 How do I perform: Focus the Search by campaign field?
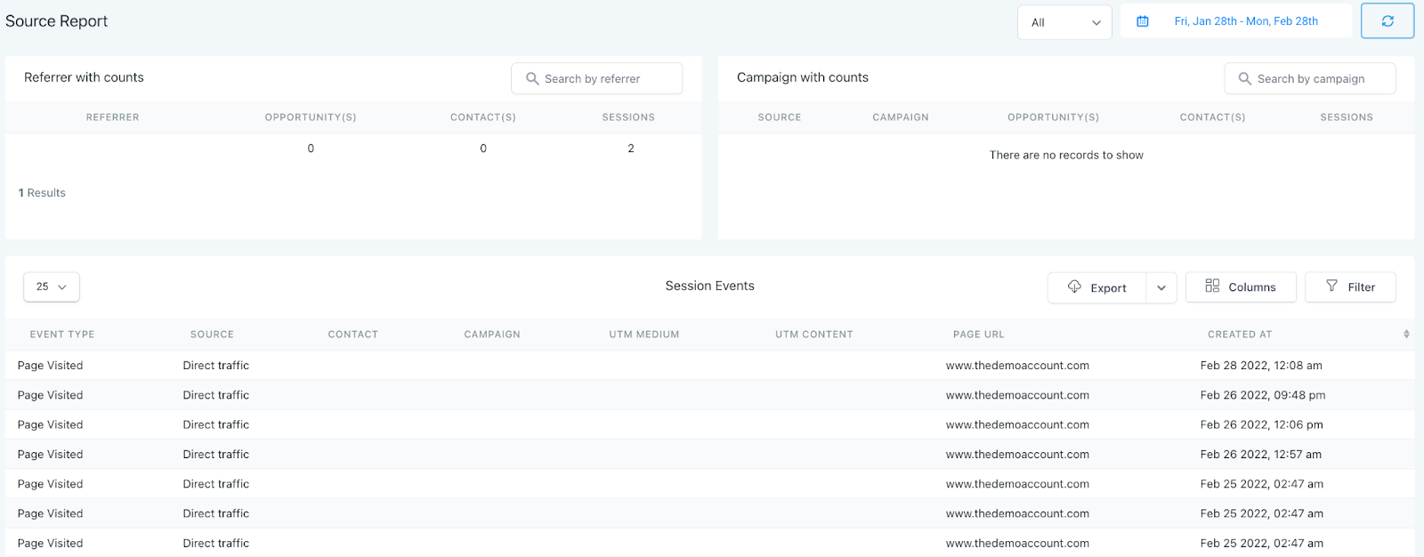1317,78
